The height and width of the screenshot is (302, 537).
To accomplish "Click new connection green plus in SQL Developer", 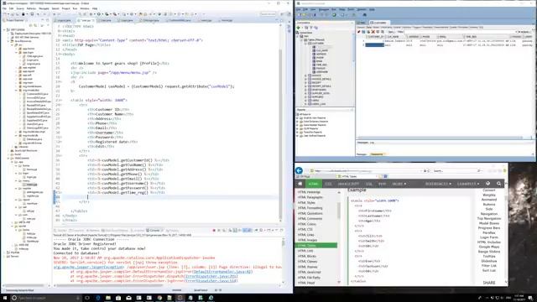I will point(298,28).
